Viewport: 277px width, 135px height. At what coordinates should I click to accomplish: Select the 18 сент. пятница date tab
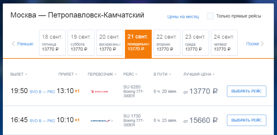tap(52, 43)
